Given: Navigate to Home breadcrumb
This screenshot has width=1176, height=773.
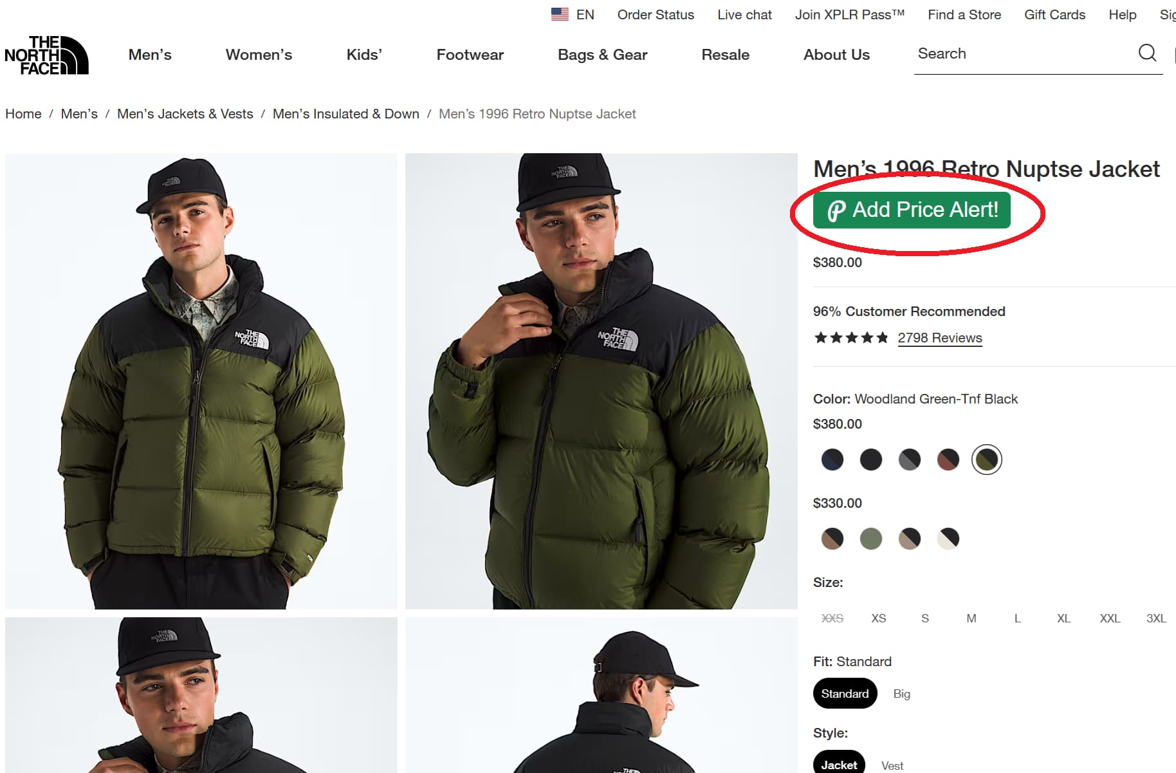Looking at the screenshot, I should click(x=23, y=113).
